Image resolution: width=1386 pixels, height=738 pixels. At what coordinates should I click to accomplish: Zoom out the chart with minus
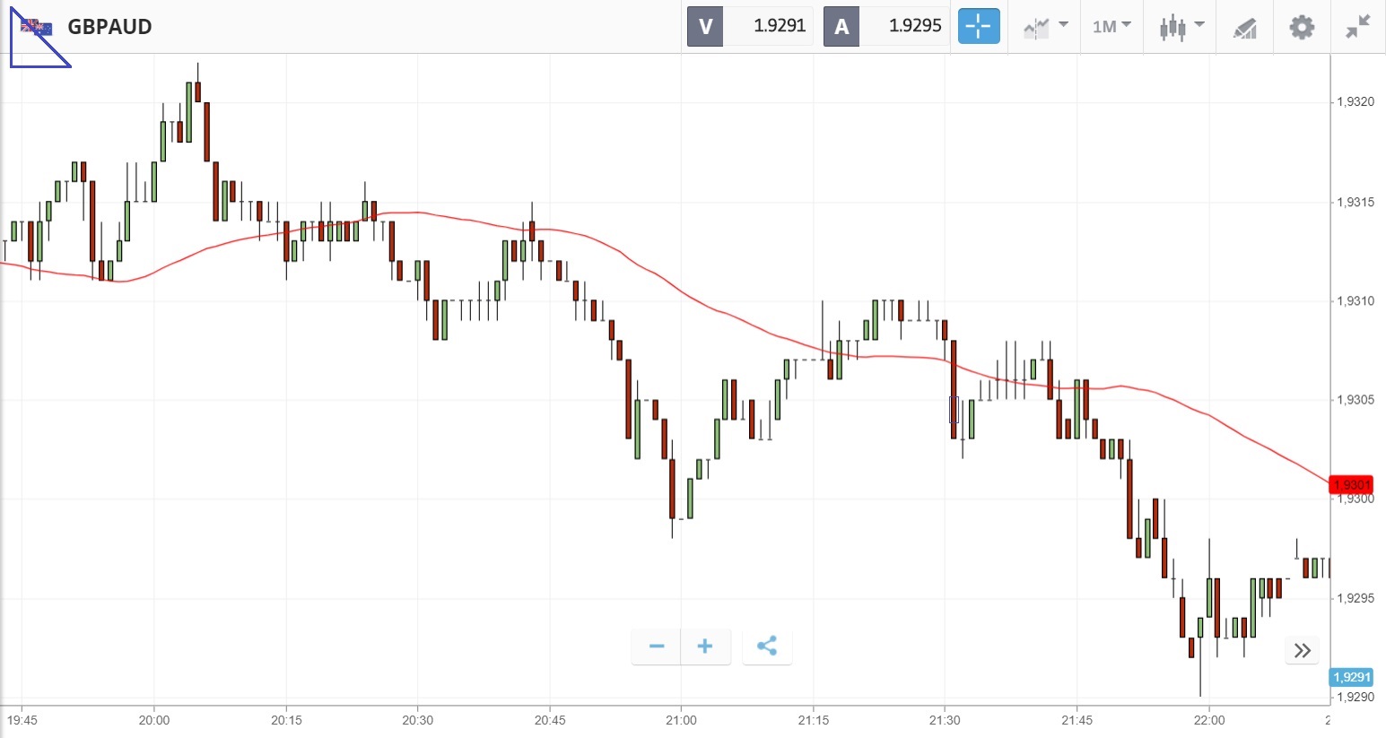click(x=657, y=647)
